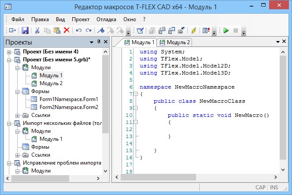Expand Ссылки under Без имени 5.grb project

click(17, 116)
